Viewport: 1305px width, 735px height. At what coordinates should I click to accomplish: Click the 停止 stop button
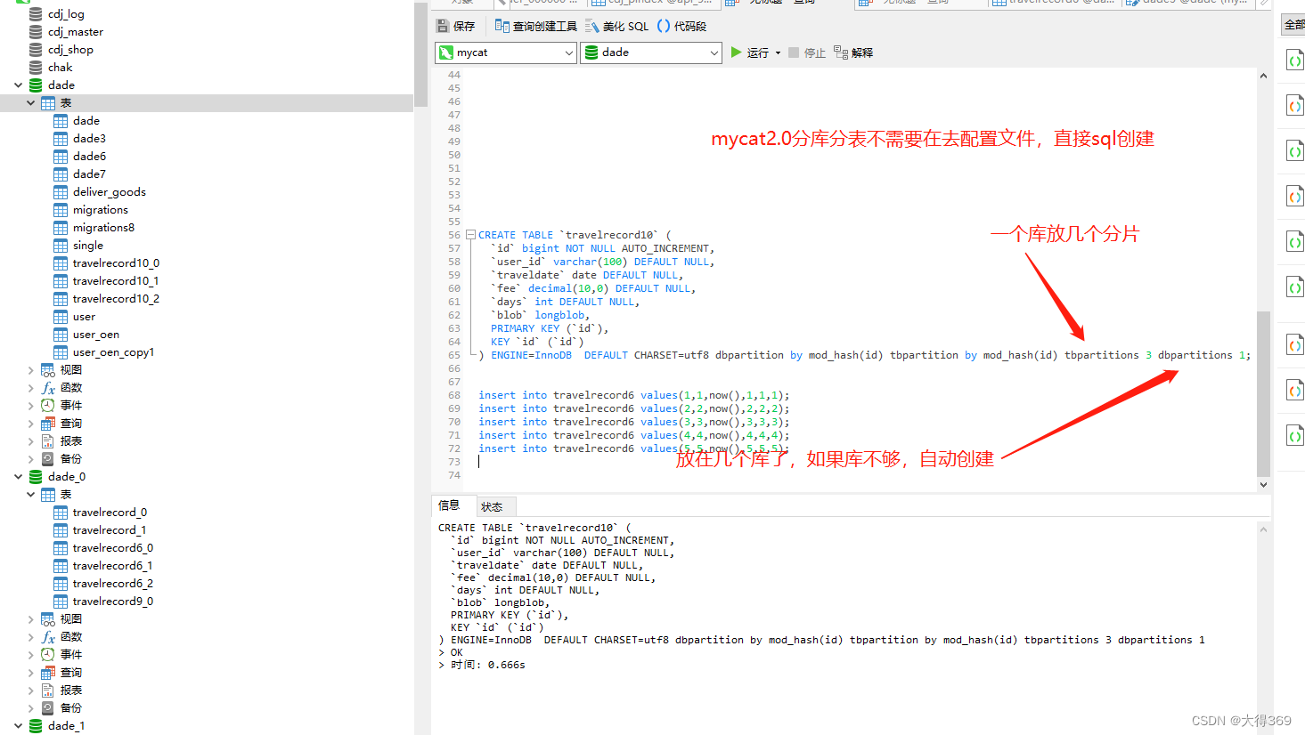pyautogui.click(x=807, y=52)
